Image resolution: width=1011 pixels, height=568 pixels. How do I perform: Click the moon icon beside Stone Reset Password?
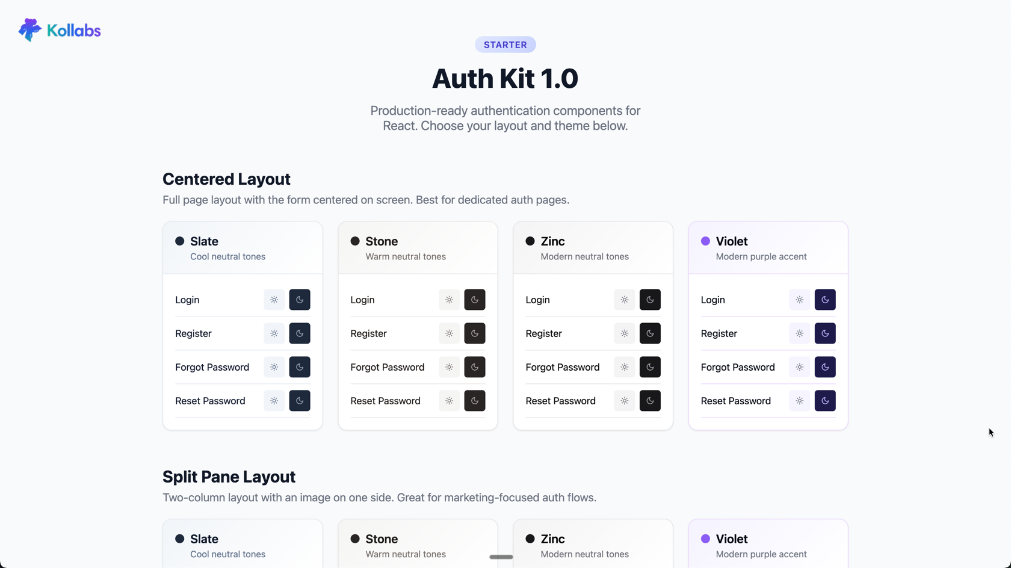475,401
